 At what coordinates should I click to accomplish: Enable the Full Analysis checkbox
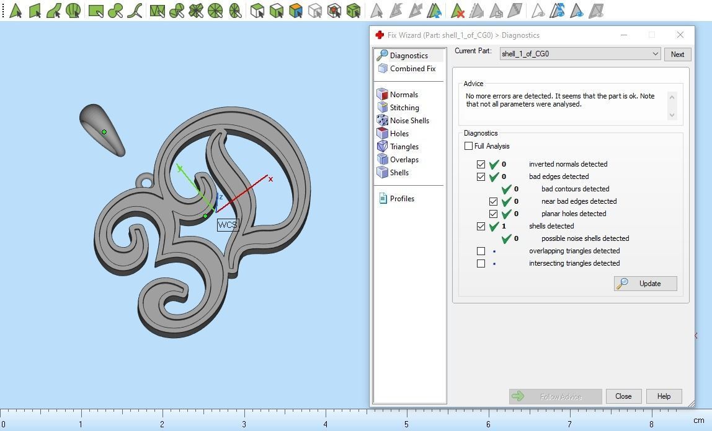(x=469, y=146)
